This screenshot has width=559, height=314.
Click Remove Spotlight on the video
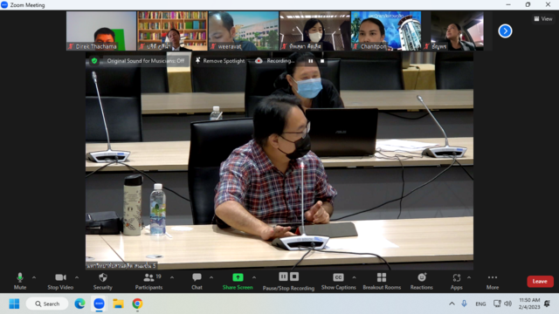220,61
